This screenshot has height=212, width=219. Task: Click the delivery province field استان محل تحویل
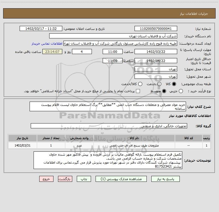[156, 69]
